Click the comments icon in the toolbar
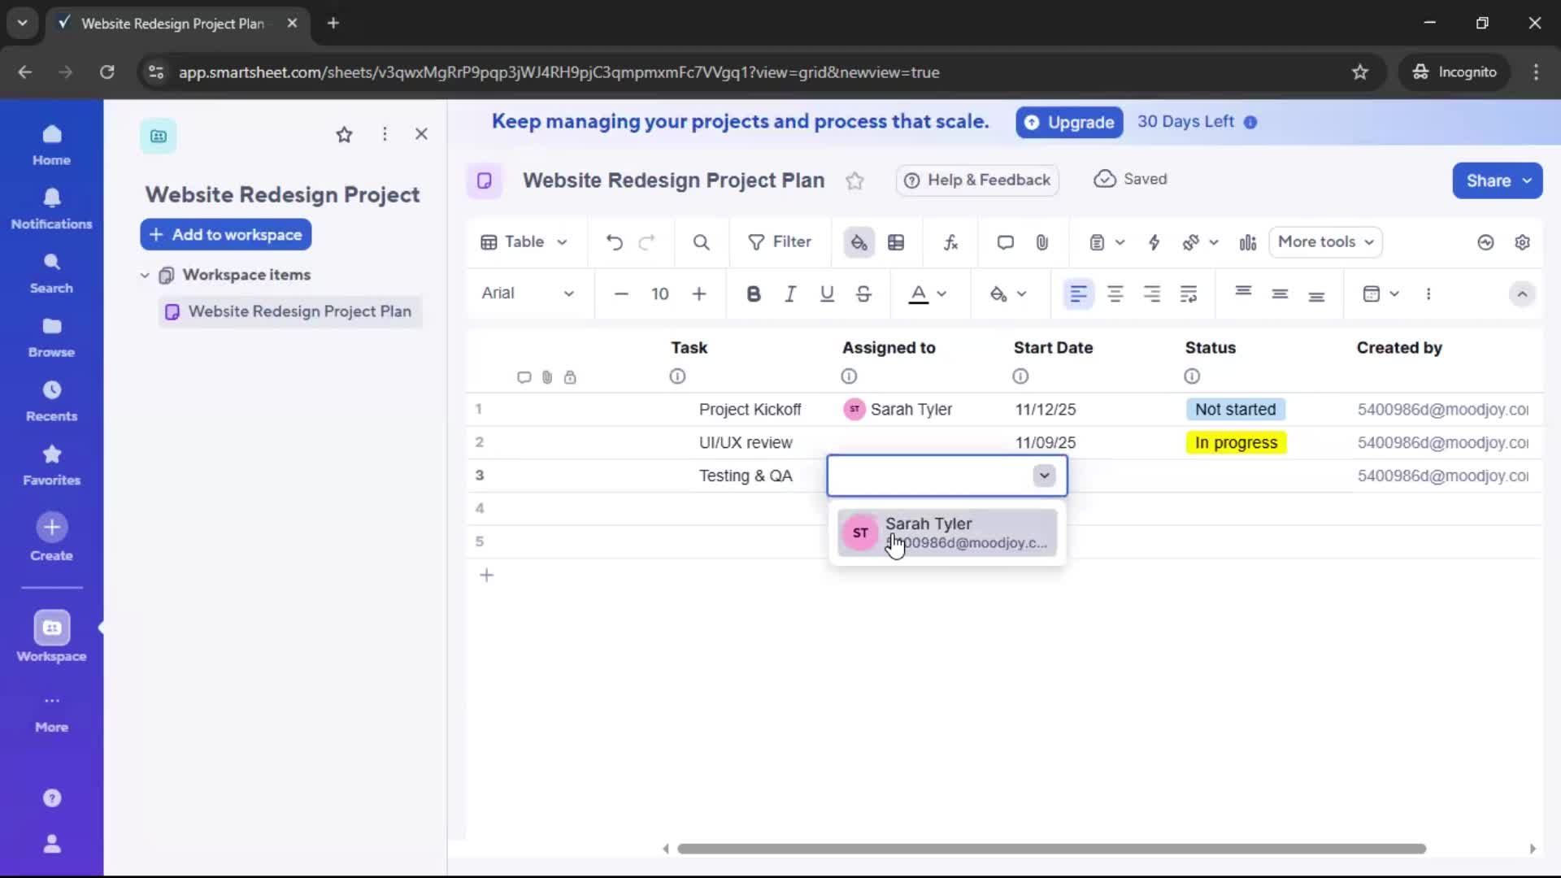Screen dimensions: 1561x878 1006,242
